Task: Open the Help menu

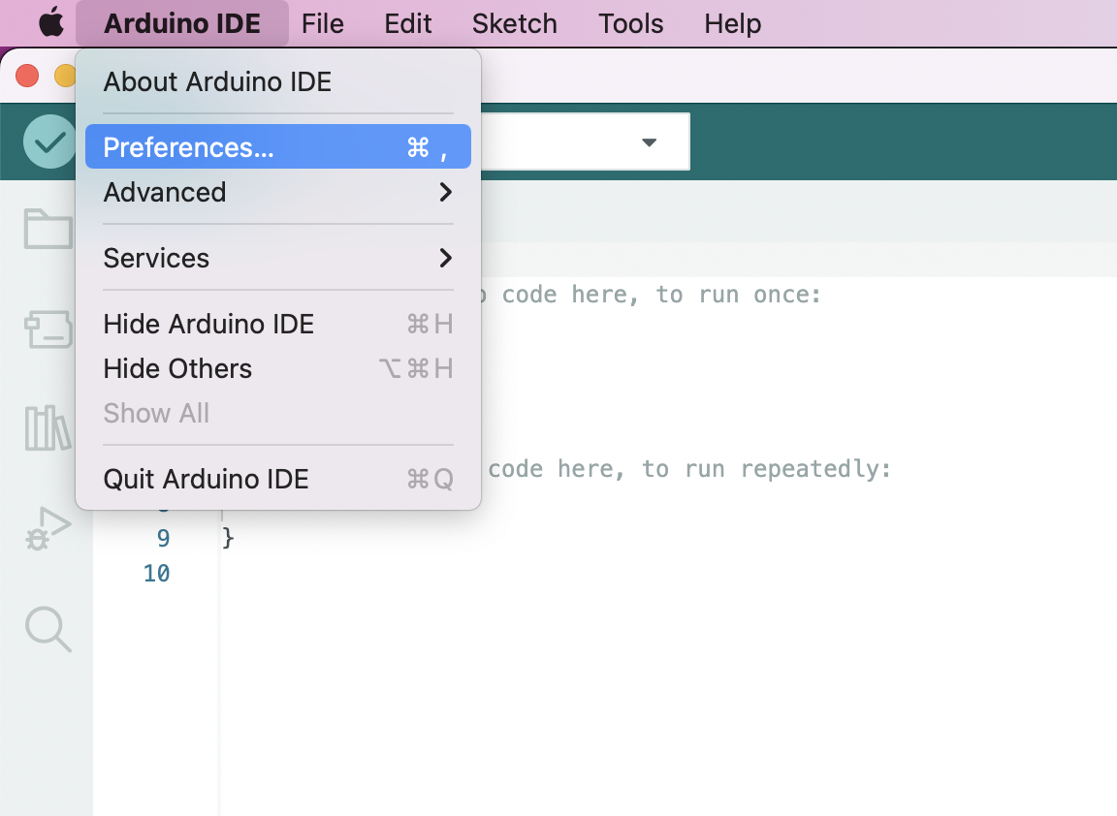Action: [732, 23]
